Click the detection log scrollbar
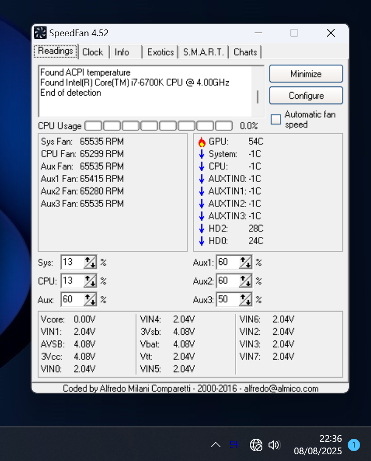 (x=258, y=92)
